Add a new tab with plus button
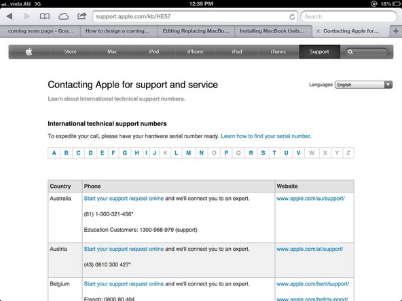This screenshot has width=402, height=301. tap(396, 31)
